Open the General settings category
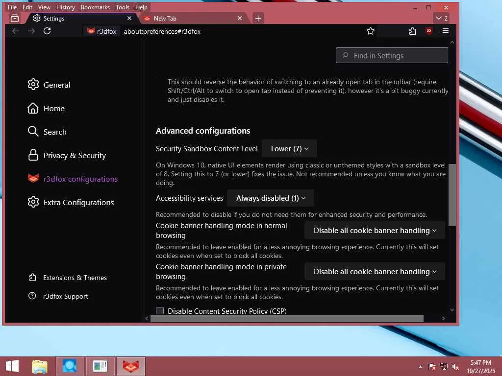The width and height of the screenshot is (502, 376). click(49, 85)
